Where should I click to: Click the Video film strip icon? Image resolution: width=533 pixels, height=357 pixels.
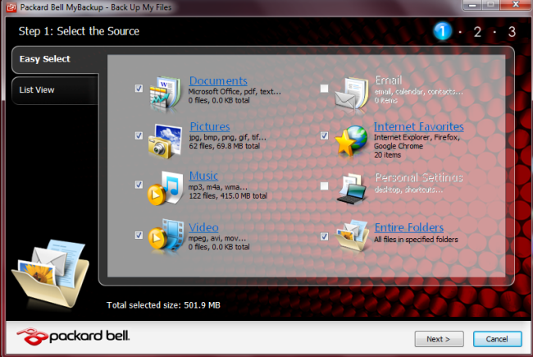pos(166,236)
